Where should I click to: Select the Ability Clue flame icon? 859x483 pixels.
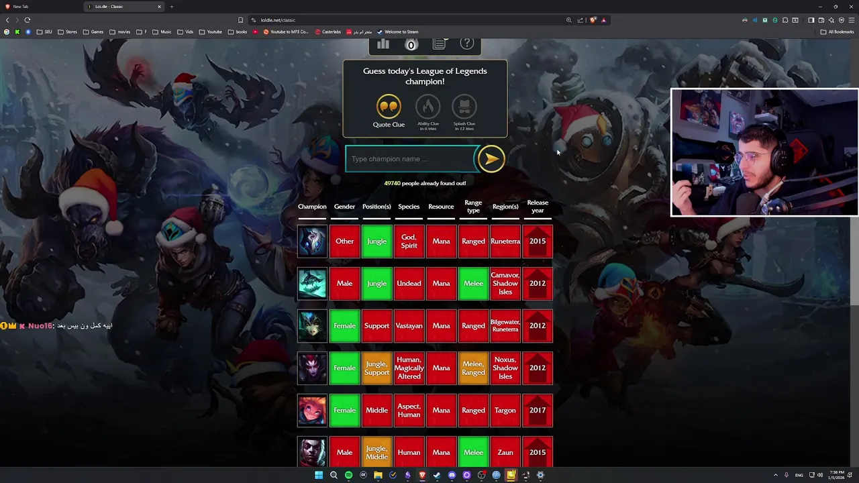[x=428, y=107]
